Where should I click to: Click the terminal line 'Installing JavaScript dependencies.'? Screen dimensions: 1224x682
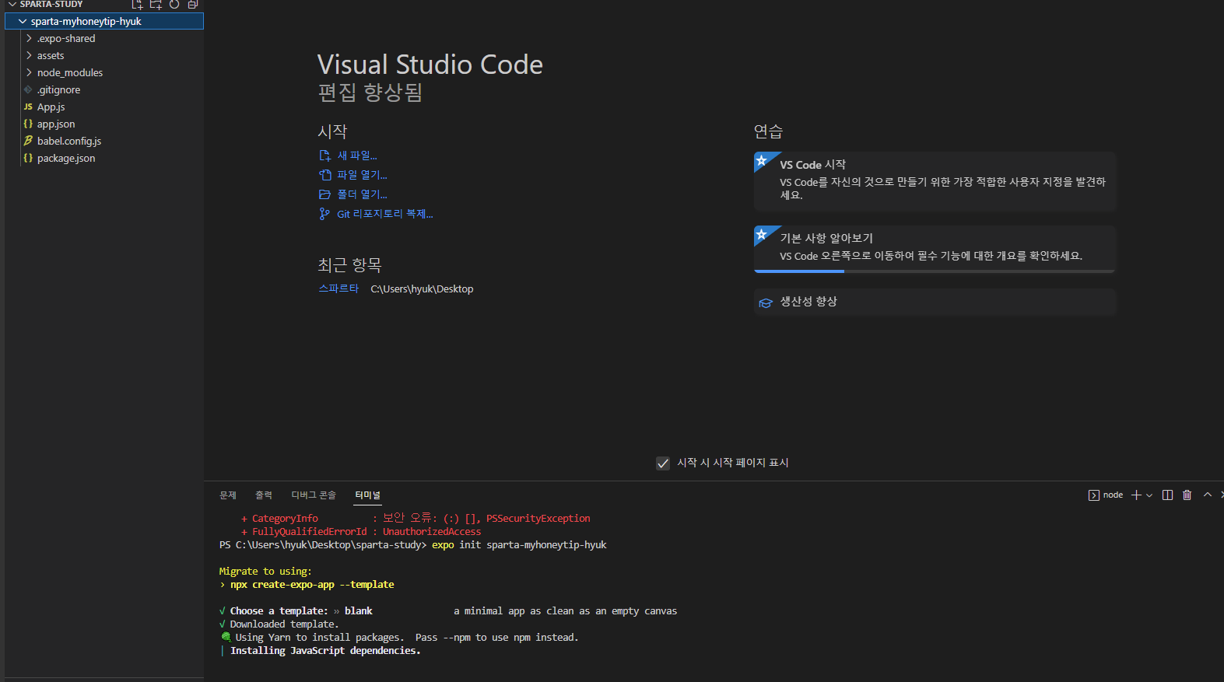(x=325, y=651)
